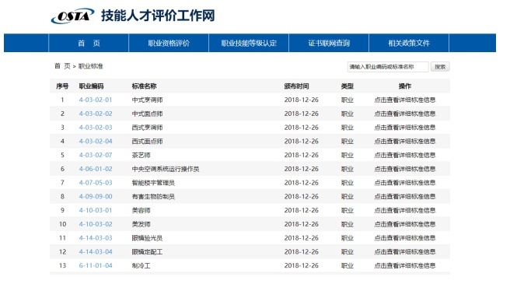Open the 职业资格评价 menu
Screen dimensions: 524x284
169,43
